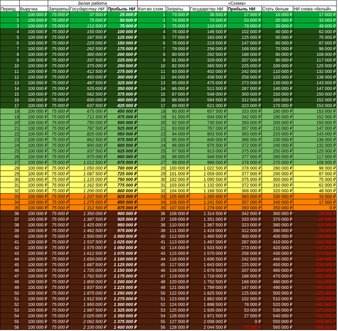Click the 128 000 ₽ costs cell

click(177, 327)
